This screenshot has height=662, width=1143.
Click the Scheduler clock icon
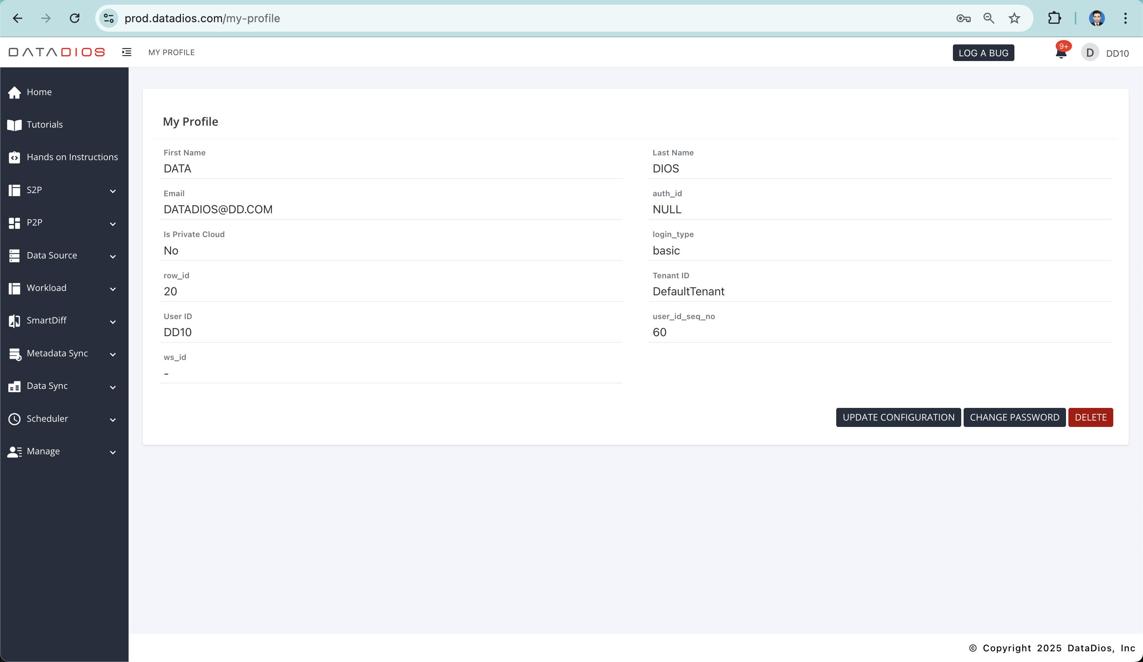(x=14, y=419)
